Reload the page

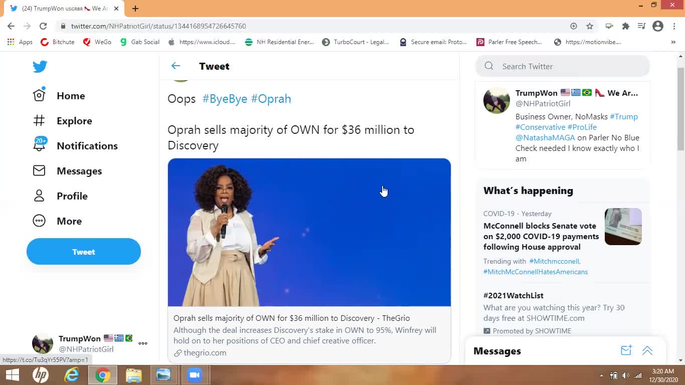[43, 26]
